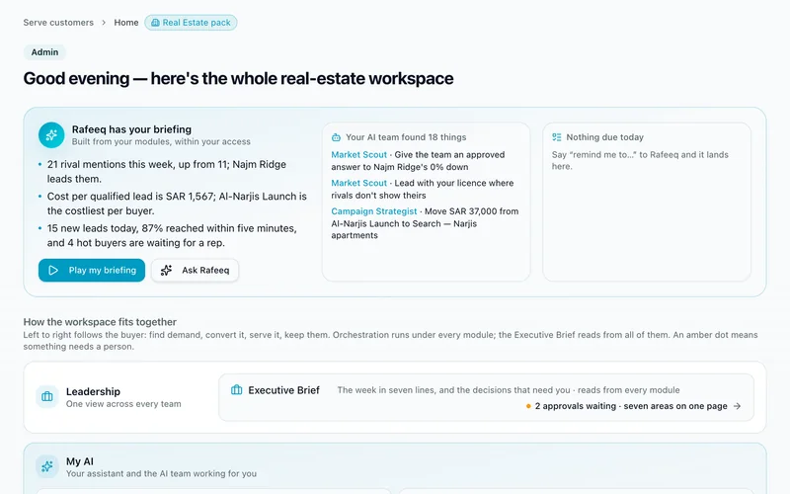
Task: Open the Ask Rafeeq assistant
Action: (x=195, y=270)
